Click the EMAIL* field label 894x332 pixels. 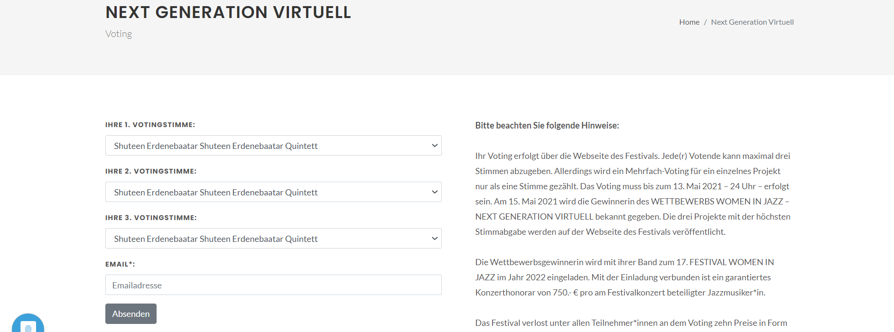pyautogui.click(x=120, y=264)
